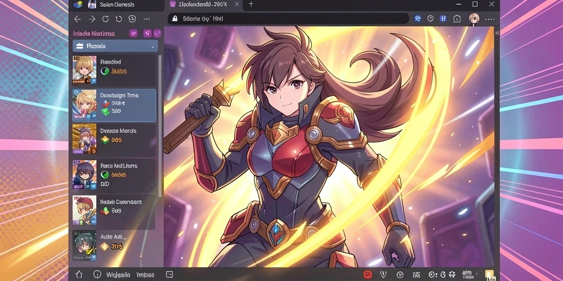Open a new tab with plus button
Viewport: 563px width, 281px height.
251,4
